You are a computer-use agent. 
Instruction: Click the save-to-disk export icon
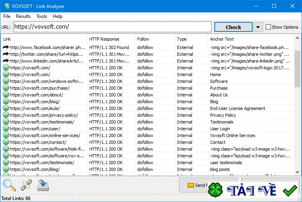43,185
